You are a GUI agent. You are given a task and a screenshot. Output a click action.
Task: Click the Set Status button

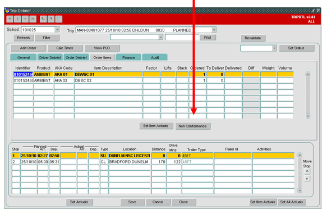coord(297,48)
